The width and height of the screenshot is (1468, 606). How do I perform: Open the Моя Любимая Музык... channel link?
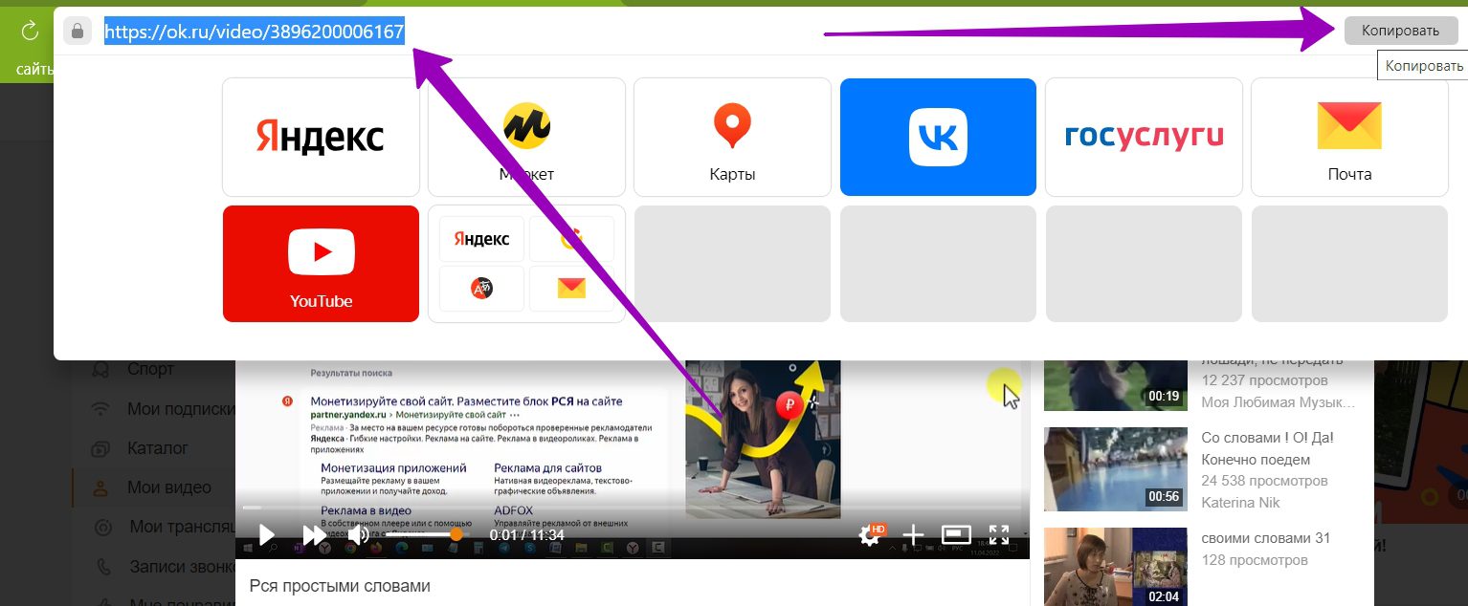1278,402
